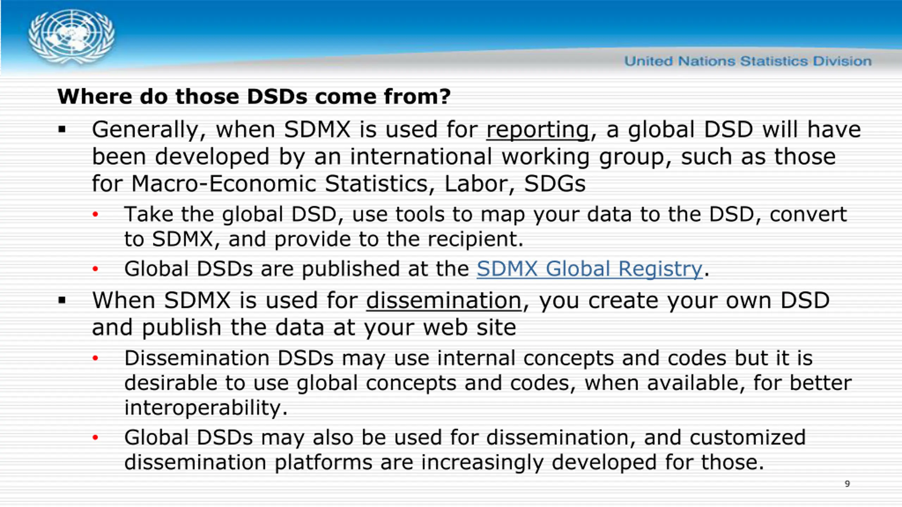Click the line 'dissemination platforms are increasingly developed'
902x507 pixels.
click(x=444, y=462)
